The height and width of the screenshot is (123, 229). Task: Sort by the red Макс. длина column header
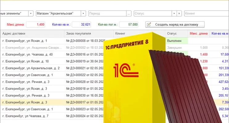coord(199,34)
